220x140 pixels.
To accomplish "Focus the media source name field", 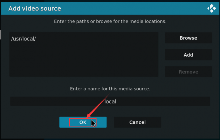I will tap(110, 101).
